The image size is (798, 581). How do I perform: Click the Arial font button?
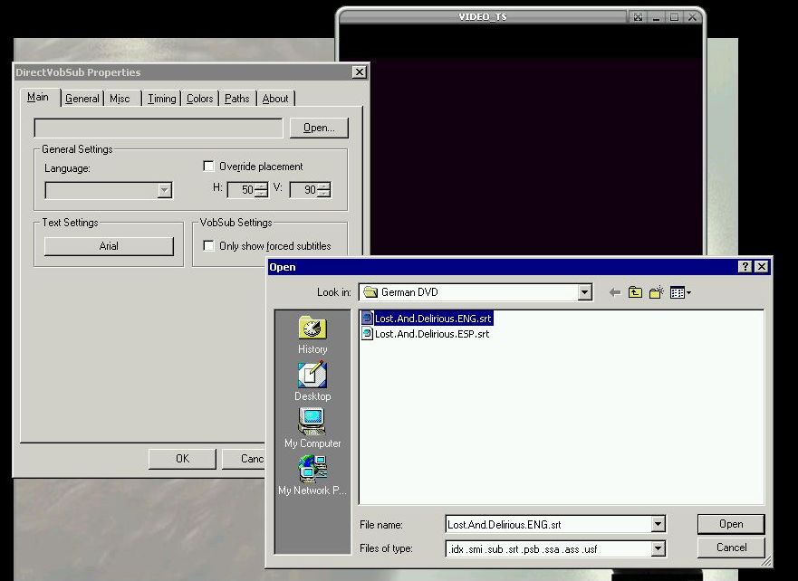click(109, 246)
